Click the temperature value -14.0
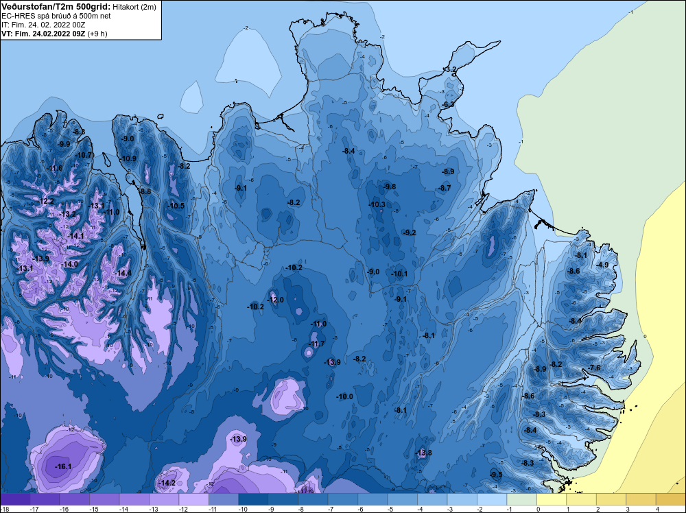686x513 pixels. pyautogui.click(x=70, y=264)
